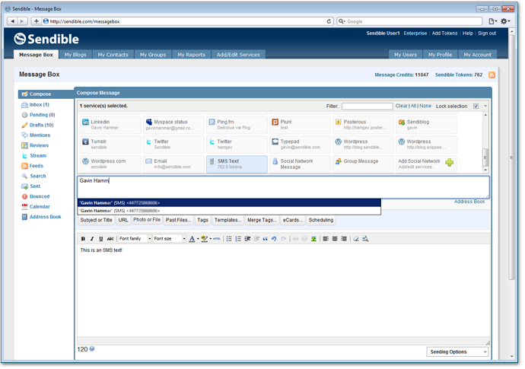Switch to the My Reports tab

point(192,55)
